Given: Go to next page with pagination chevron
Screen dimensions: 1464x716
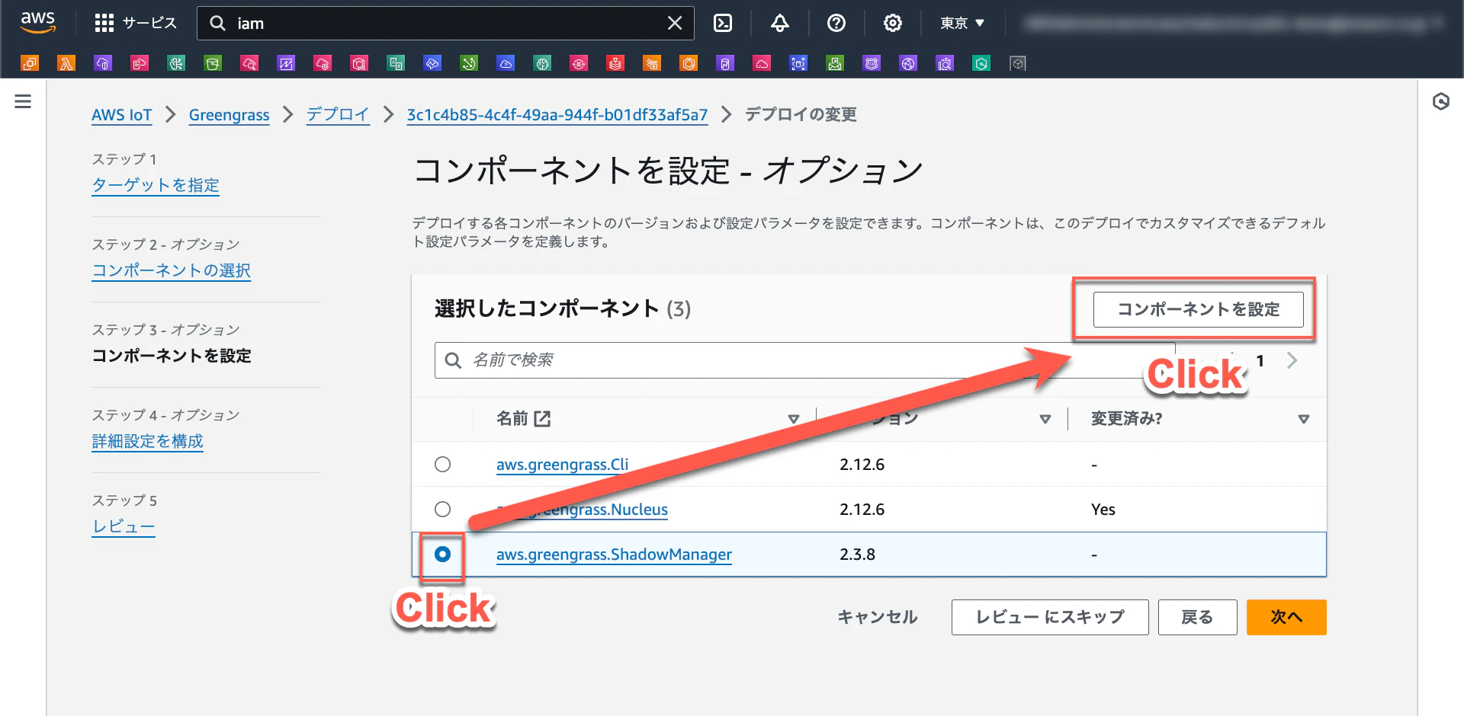Looking at the screenshot, I should click(1292, 360).
